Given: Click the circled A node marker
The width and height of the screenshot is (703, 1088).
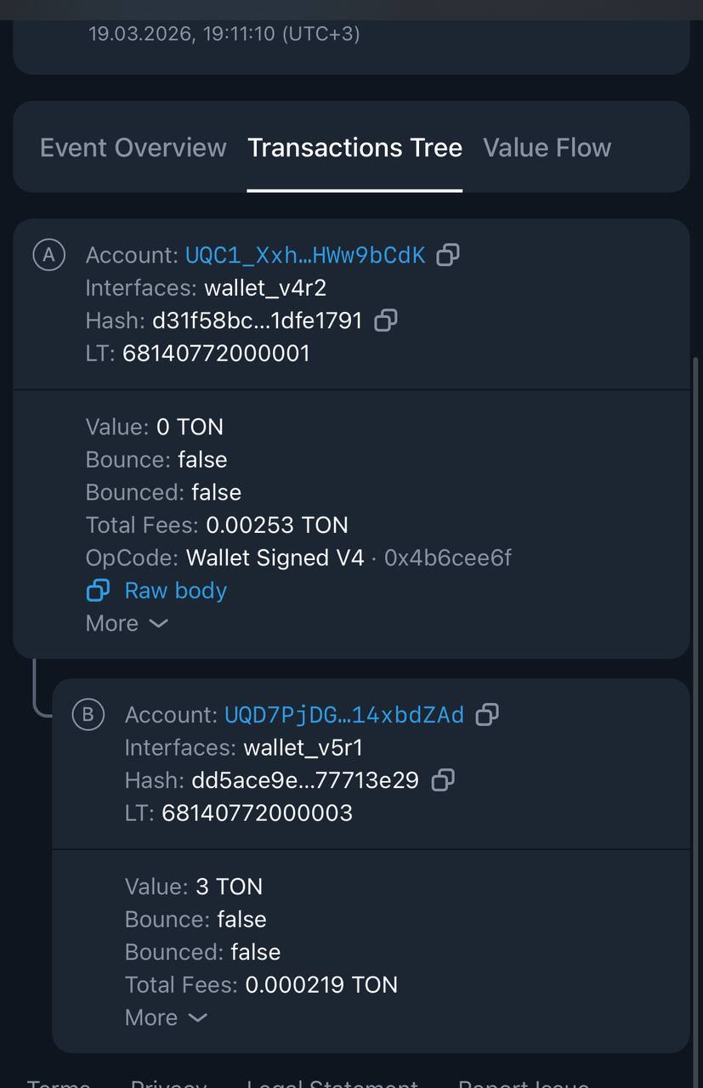Looking at the screenshot, I should click(x=48, y=254).
